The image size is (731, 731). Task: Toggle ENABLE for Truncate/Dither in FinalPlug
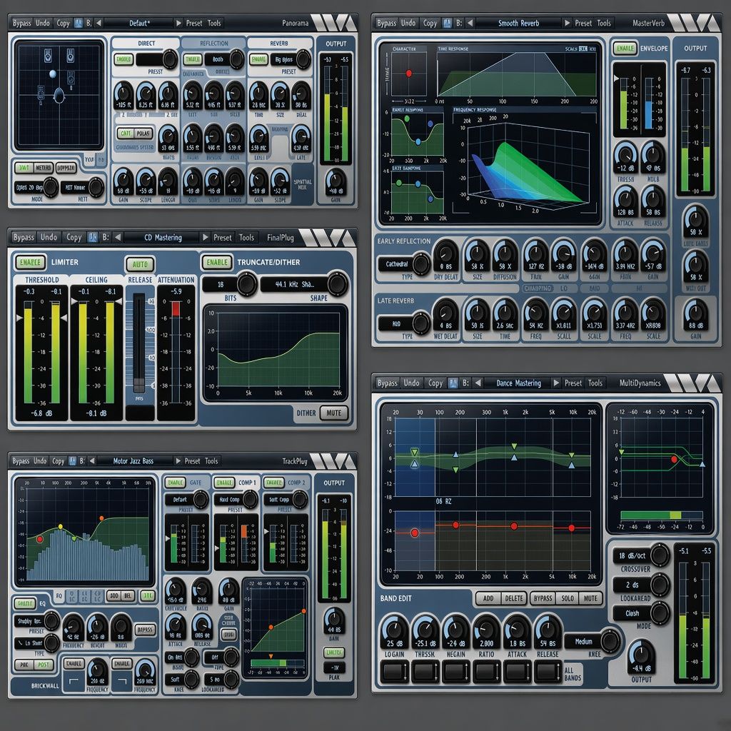click(x=217, y=263)
